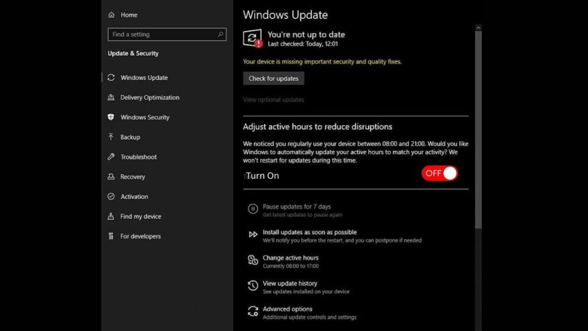Click the Backup arrow icon

click(111, 137)
